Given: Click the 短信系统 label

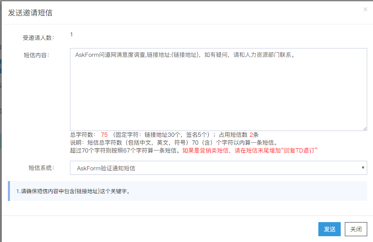Looking at the screenshot, I should 41,168.
